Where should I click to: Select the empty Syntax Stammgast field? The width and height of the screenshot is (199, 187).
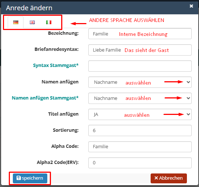(x=140, y=66)
